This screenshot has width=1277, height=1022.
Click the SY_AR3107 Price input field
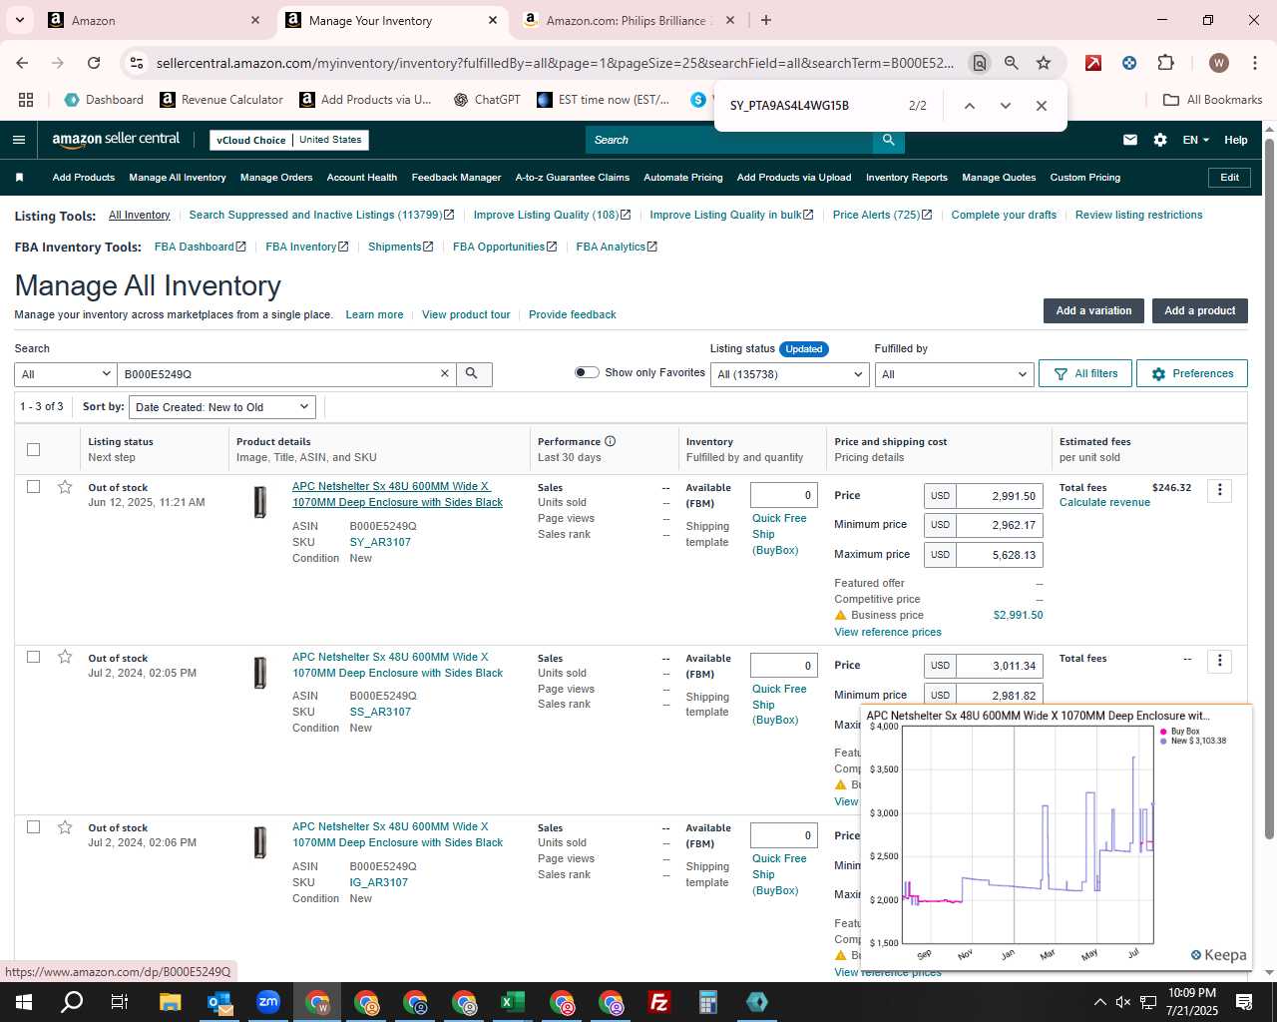pos(999,496)
